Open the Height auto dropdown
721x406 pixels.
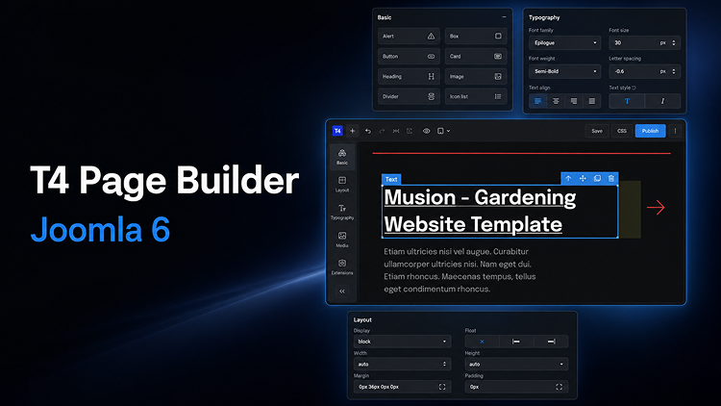(x=516, y=364)
